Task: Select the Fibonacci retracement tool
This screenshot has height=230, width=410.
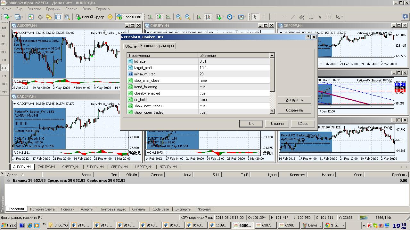Action: [311, 17]
